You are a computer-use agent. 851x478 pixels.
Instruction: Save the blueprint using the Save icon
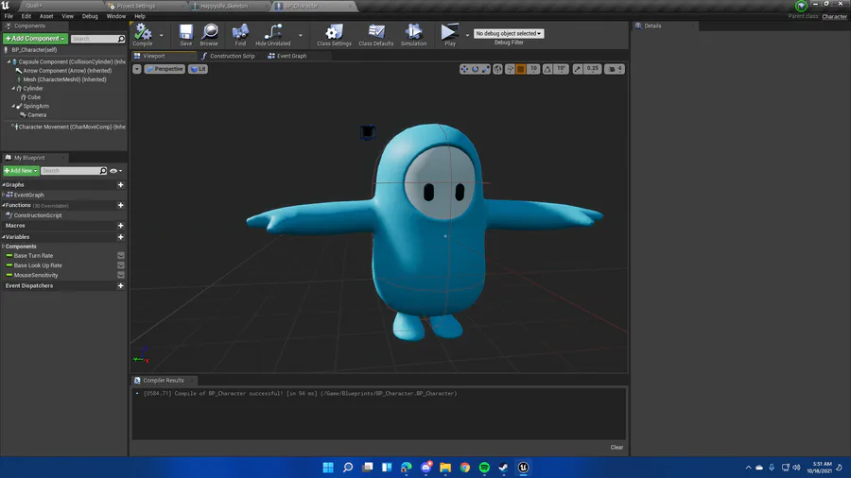coord(185,33)
